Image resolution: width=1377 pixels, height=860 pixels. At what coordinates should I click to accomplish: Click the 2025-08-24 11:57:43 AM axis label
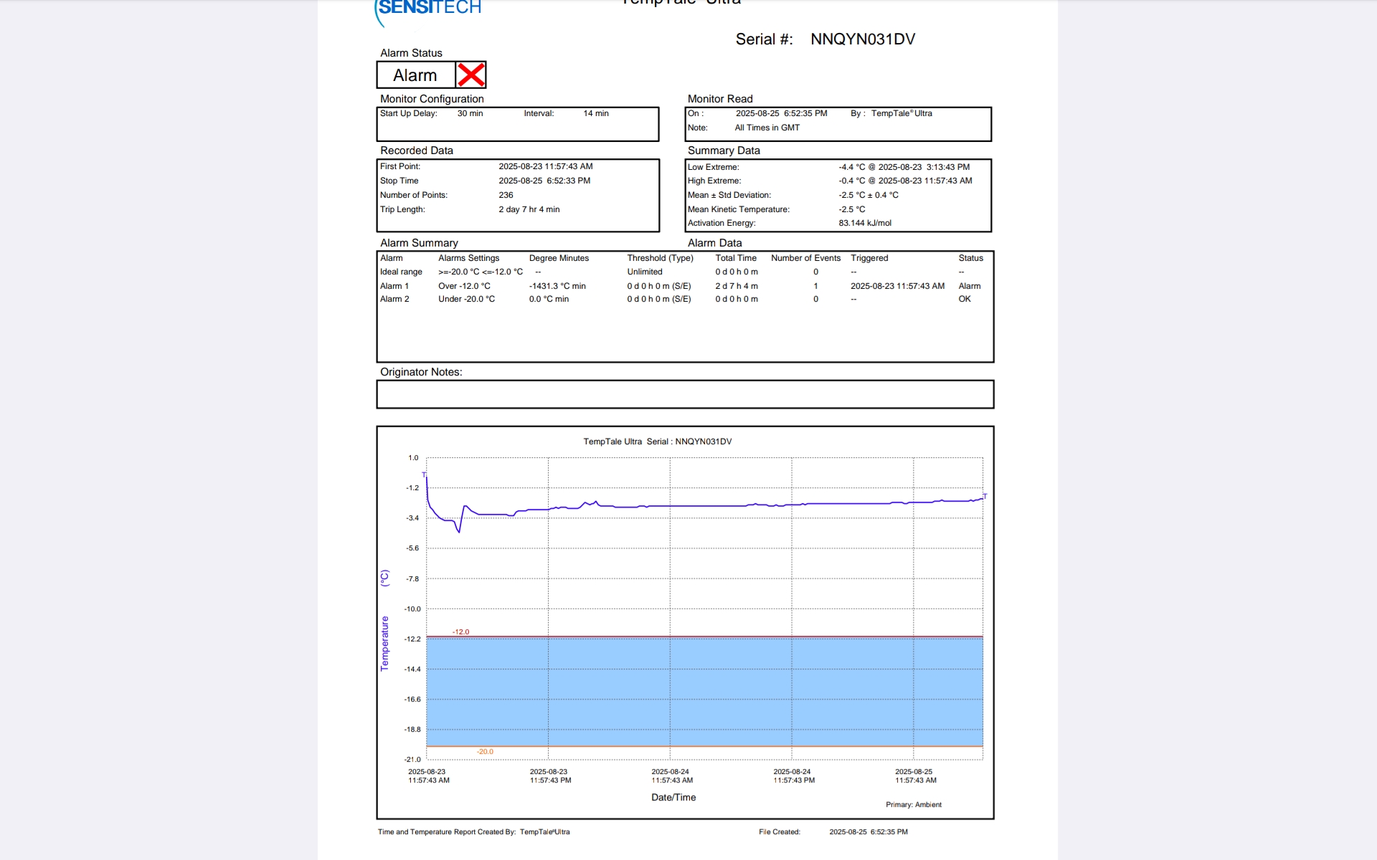pos(672,776)
